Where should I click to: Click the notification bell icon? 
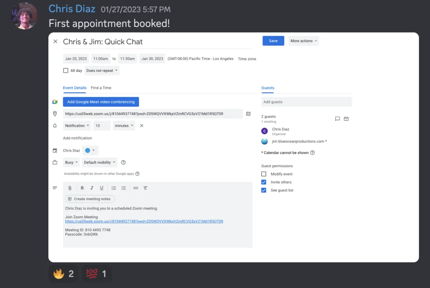pyautogui.click(x=55, y=126)
